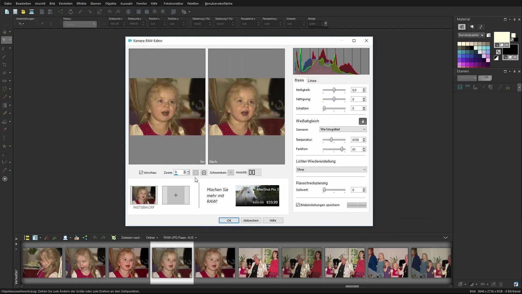Select the Text tool in left toolbar
This screenshot has width=522, height=294.
pyautogui.click(x=4, y=138)
